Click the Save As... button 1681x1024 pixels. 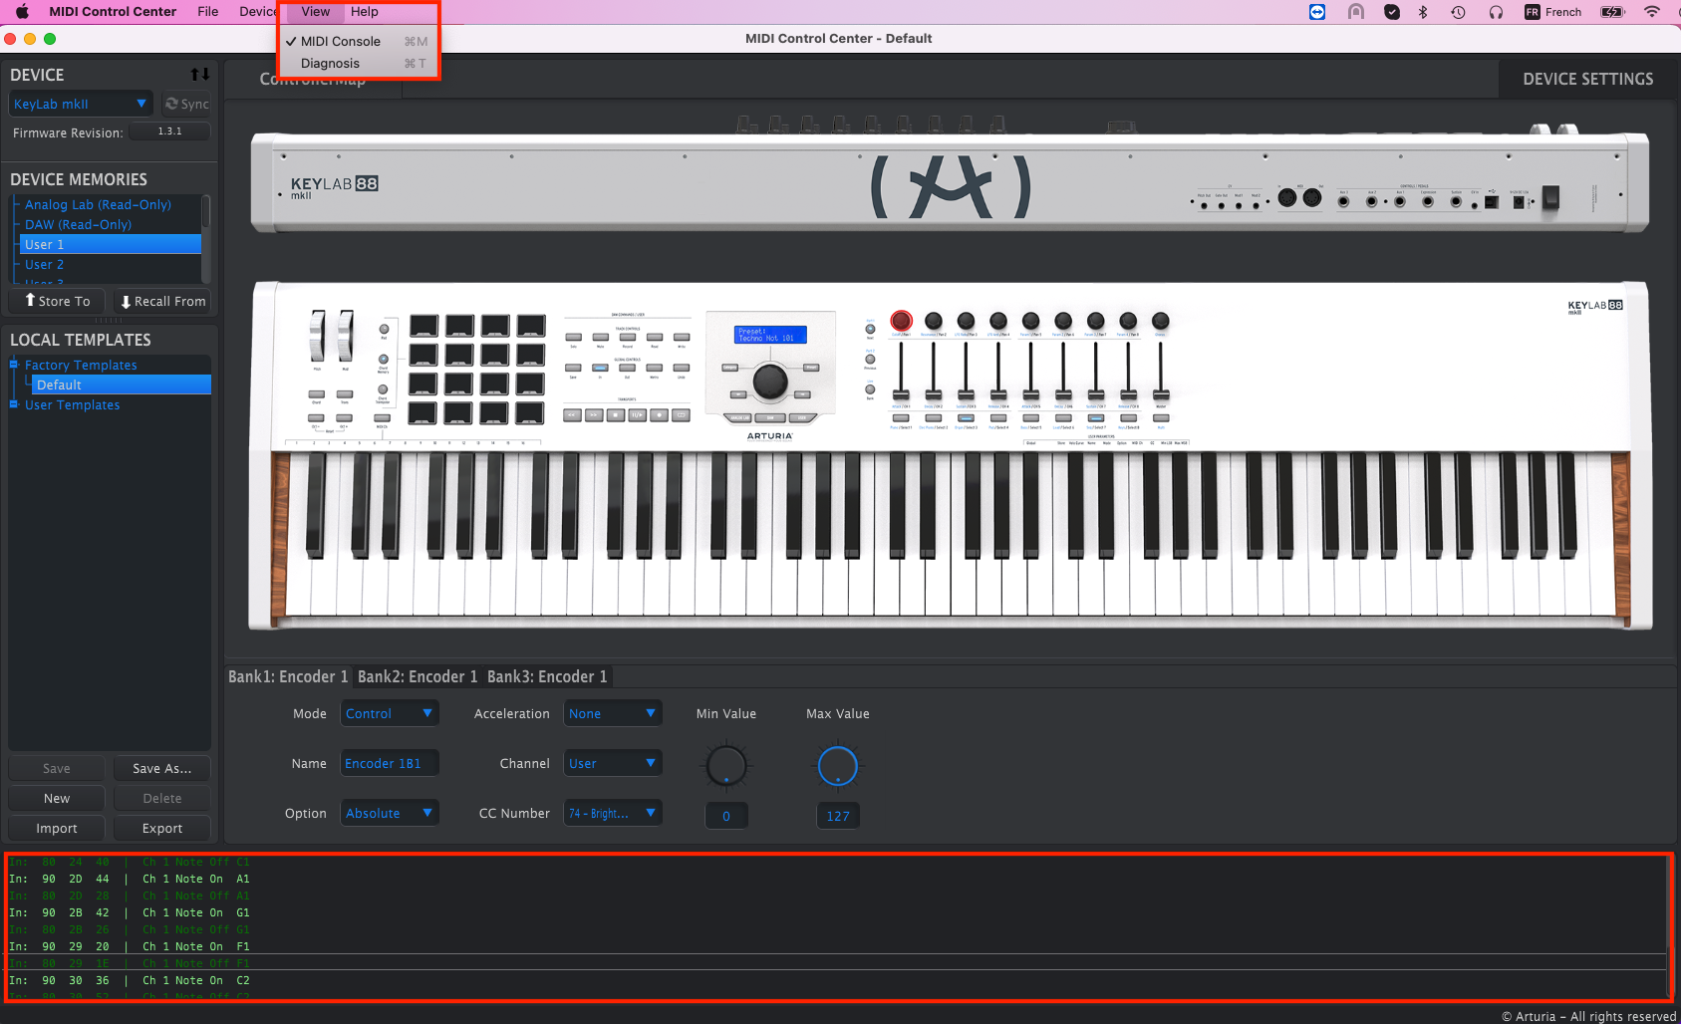pos(161,768)
